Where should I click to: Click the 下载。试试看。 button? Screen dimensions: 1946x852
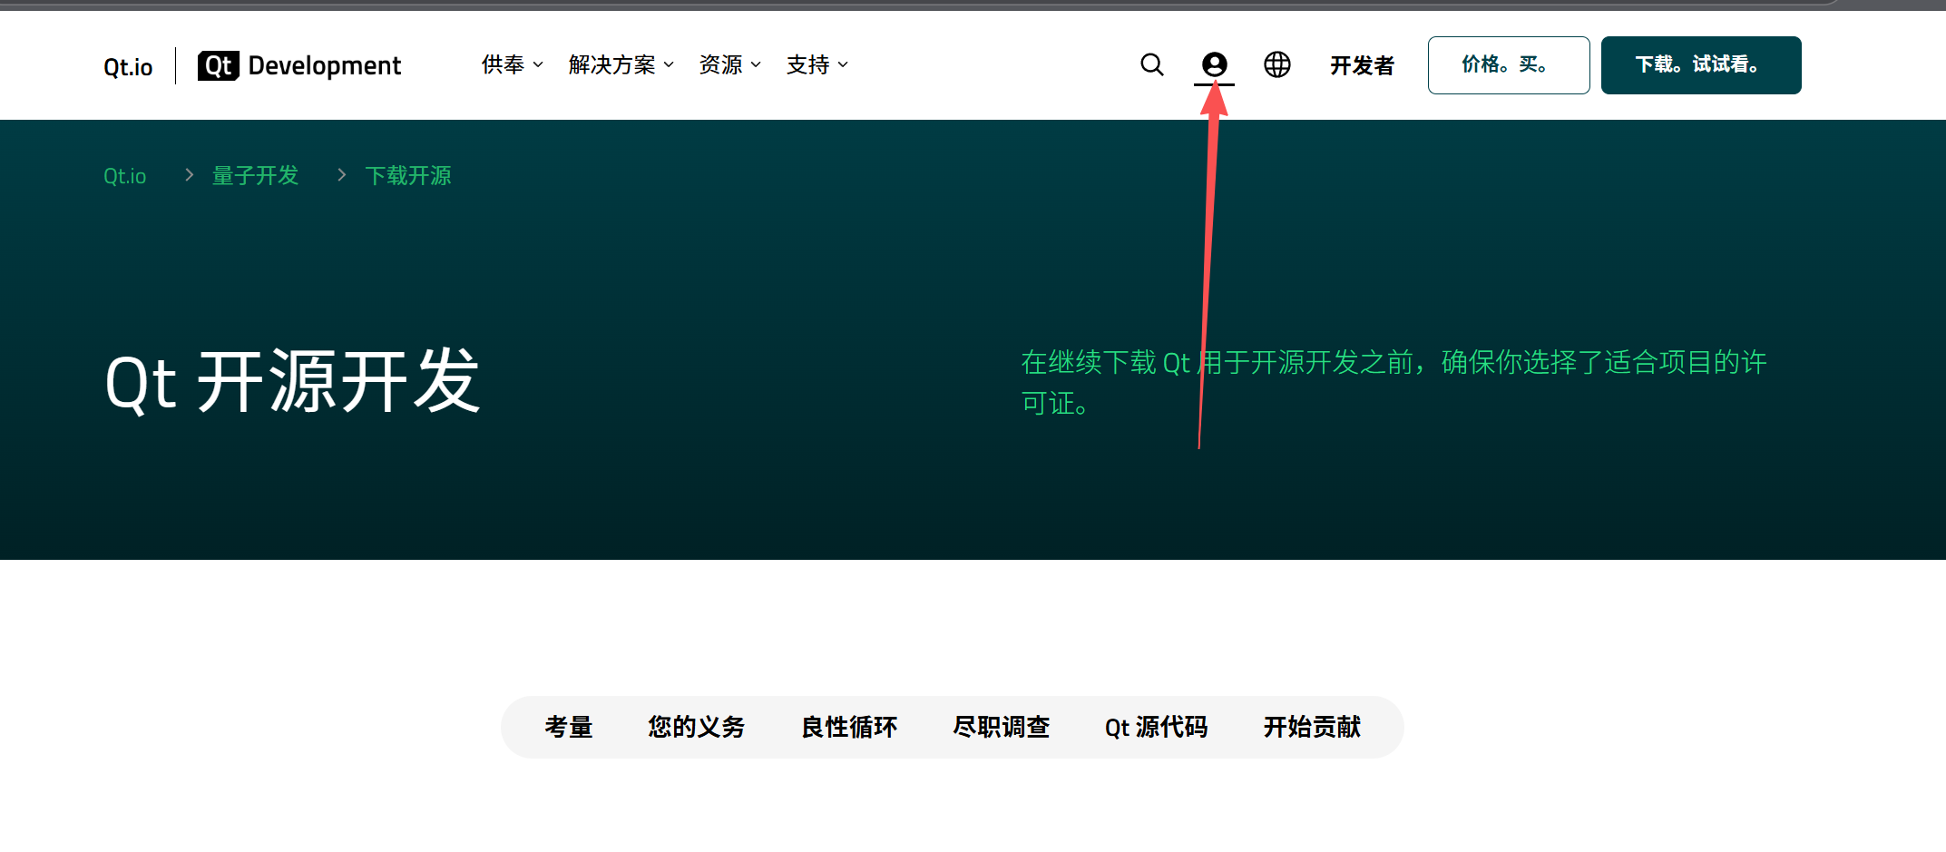tap(1700, 64)
